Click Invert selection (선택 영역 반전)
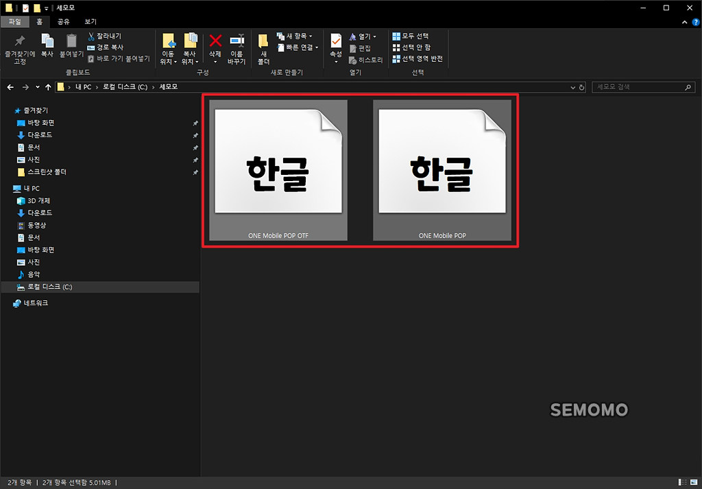Screen dimensions: 702x489 417,59
